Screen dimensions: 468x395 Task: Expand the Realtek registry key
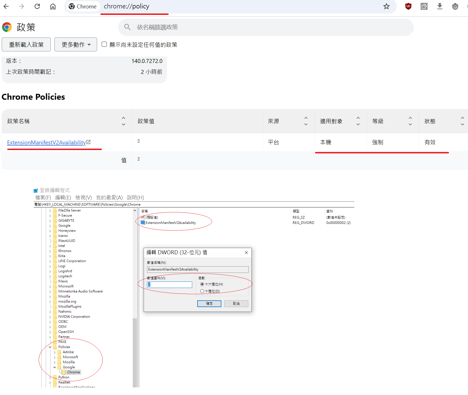(50, 382)
